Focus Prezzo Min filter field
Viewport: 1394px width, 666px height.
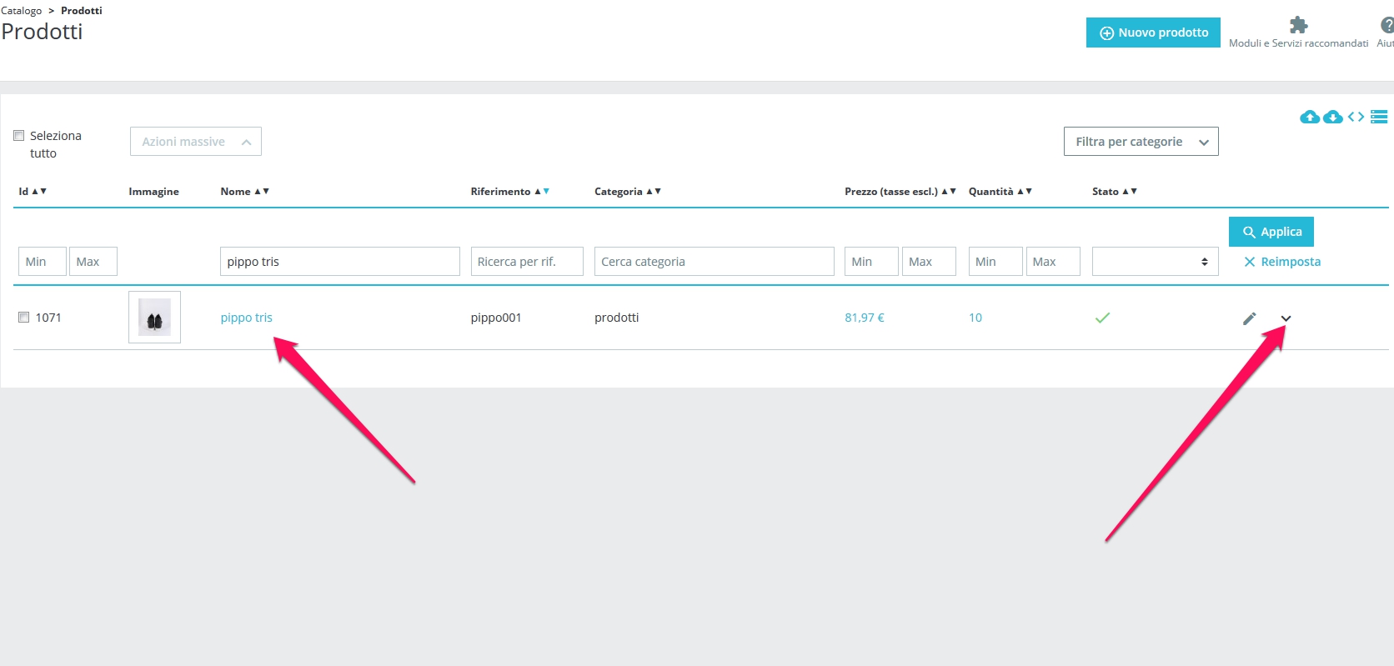(872, 262)
